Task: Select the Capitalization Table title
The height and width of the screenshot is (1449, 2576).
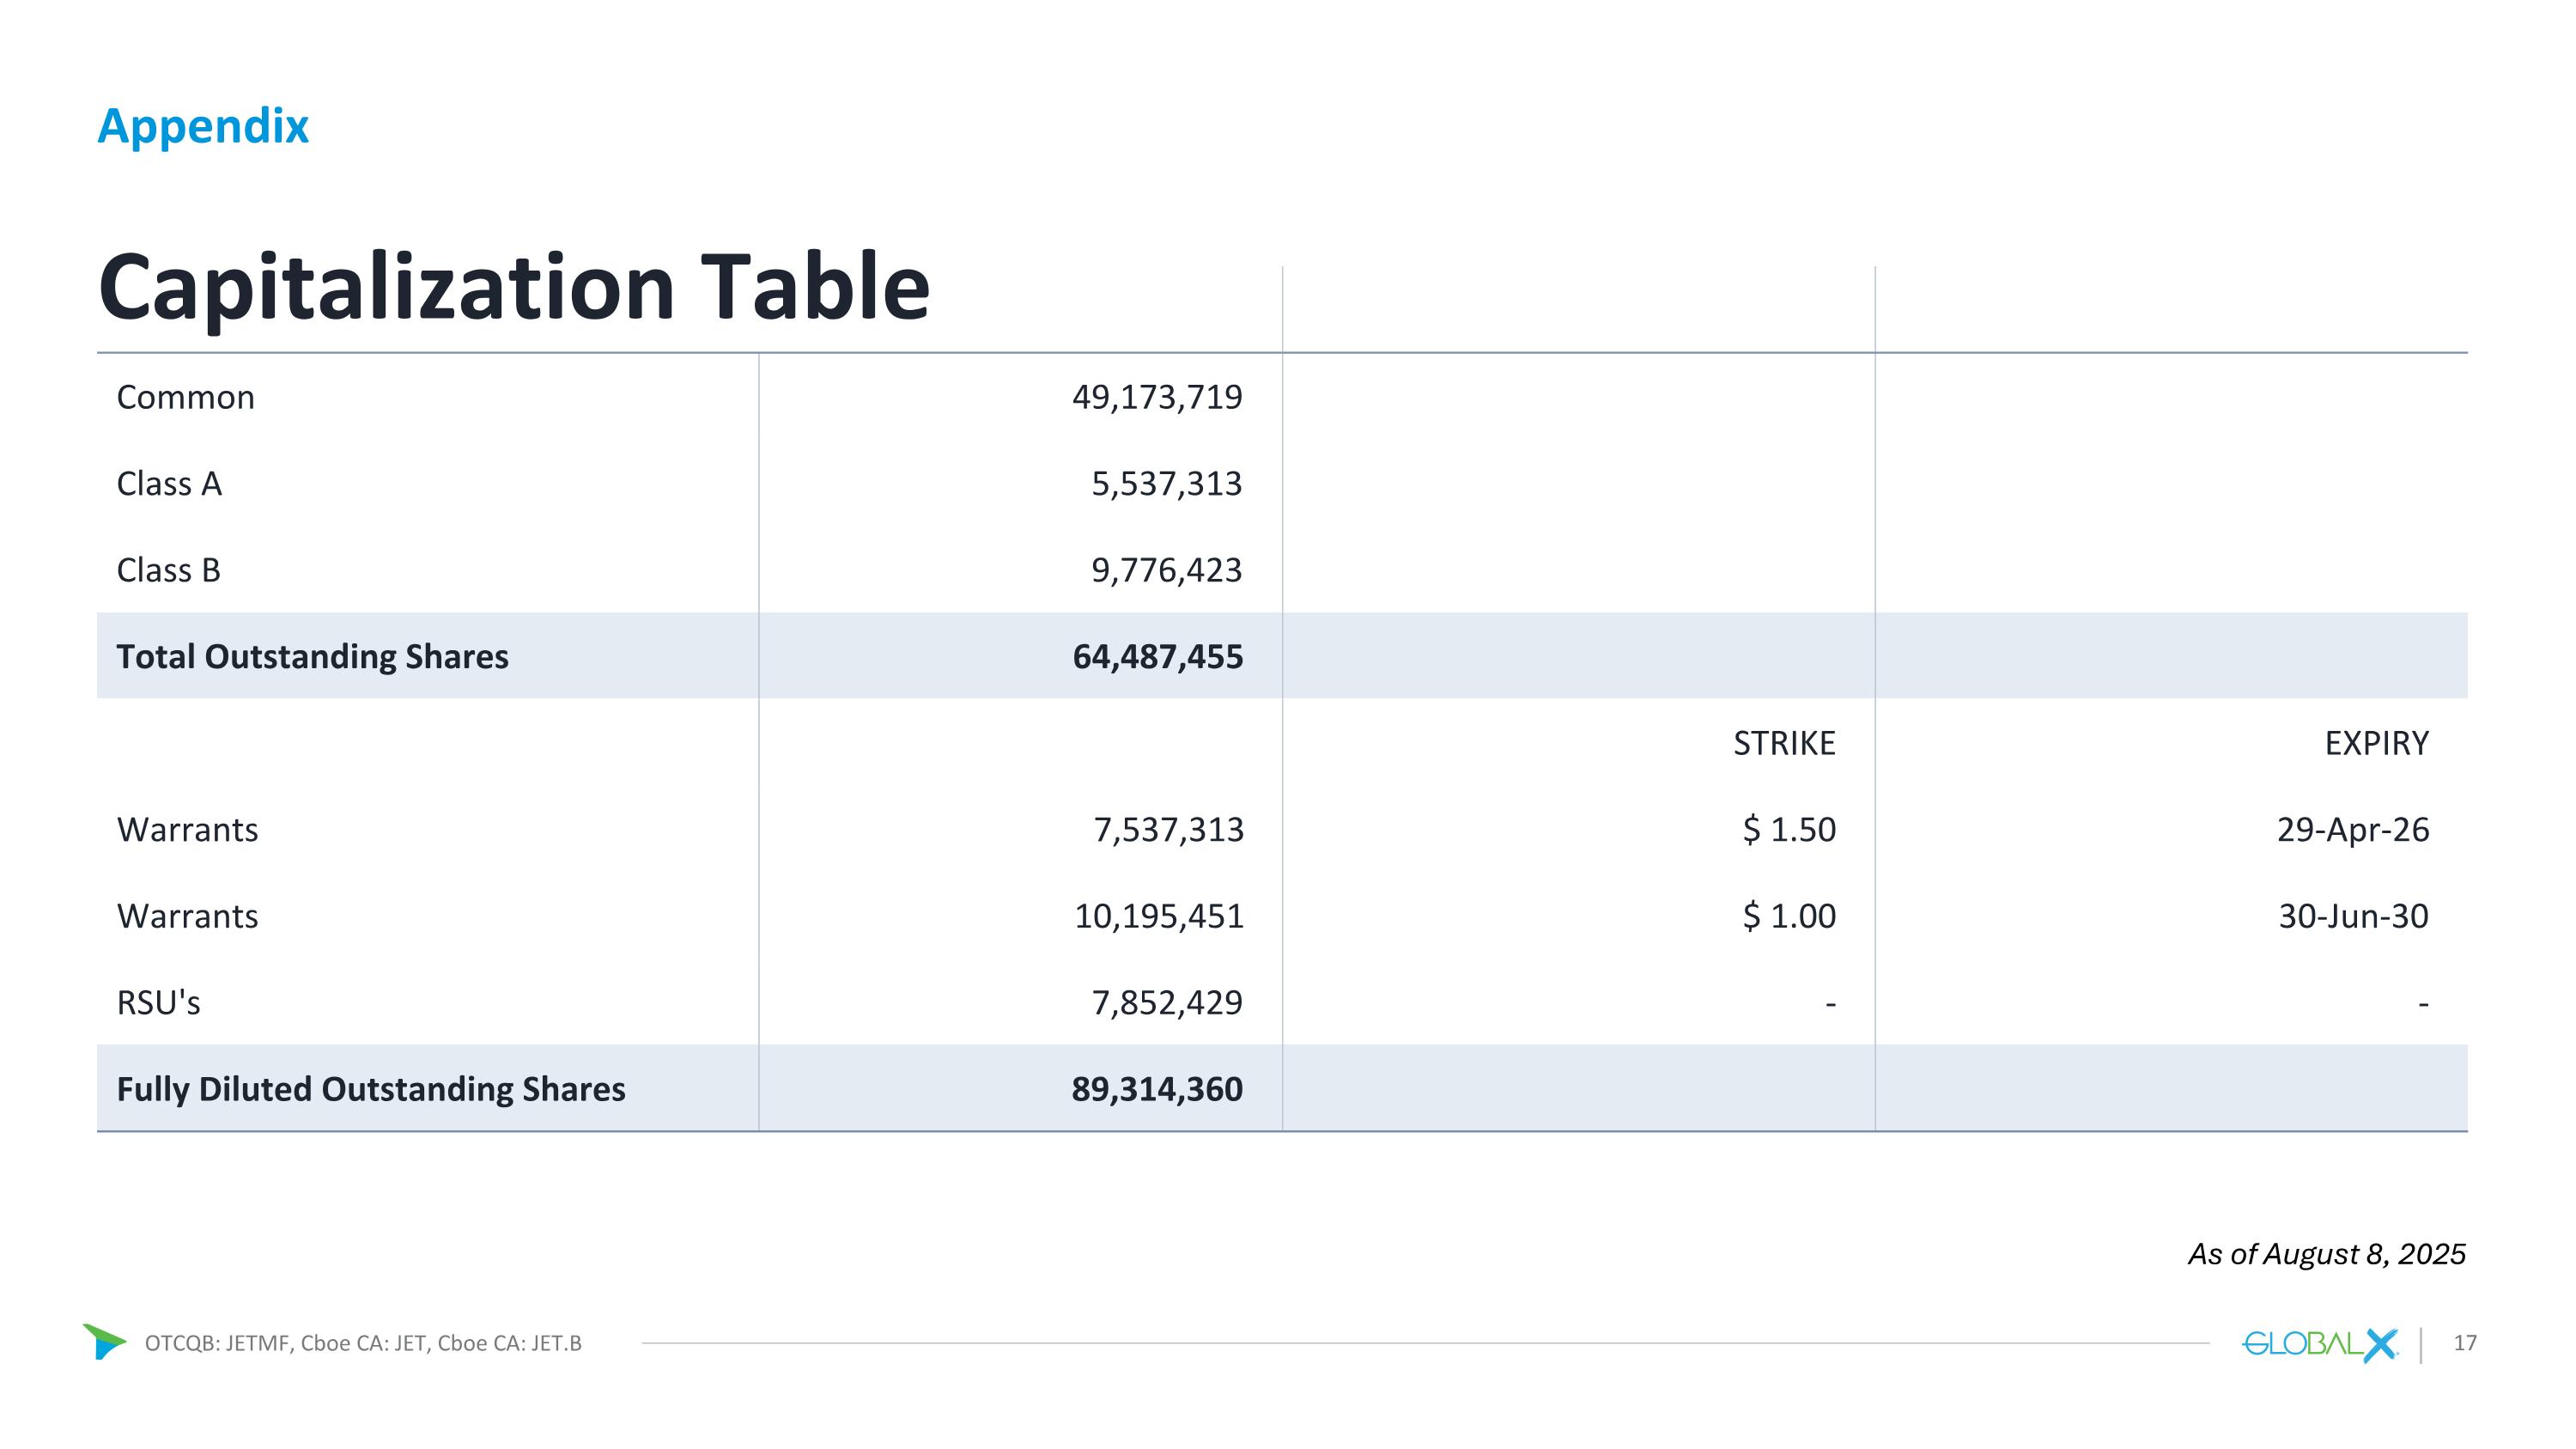Action: (514, 287)
